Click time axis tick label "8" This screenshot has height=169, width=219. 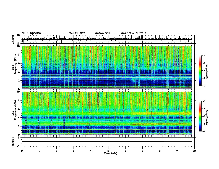pyautogui.click(x=160, y=151)
